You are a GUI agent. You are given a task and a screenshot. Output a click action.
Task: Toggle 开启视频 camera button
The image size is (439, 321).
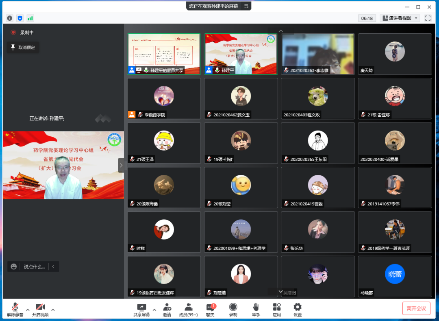[40, 310]
